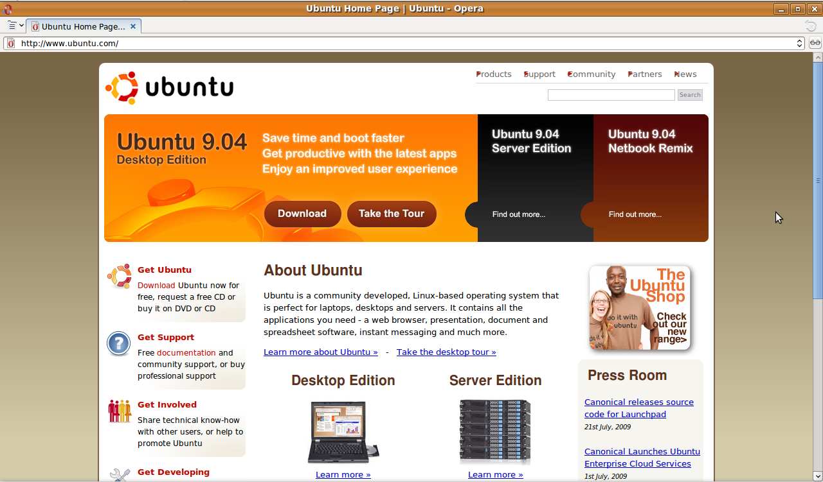
Task: Click the site search text box
Action: (611, 95)
